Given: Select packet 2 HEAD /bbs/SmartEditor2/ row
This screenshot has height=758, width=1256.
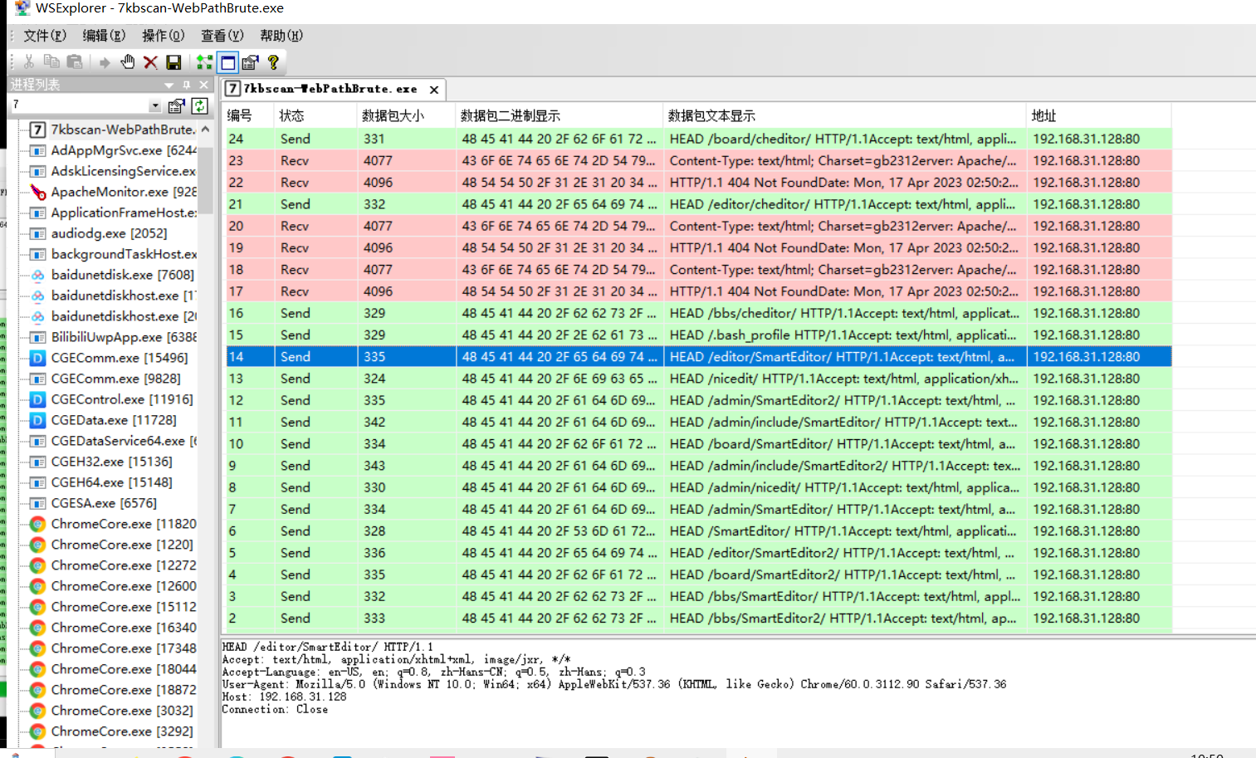Looking at the screenshot, I should point(698,618).
